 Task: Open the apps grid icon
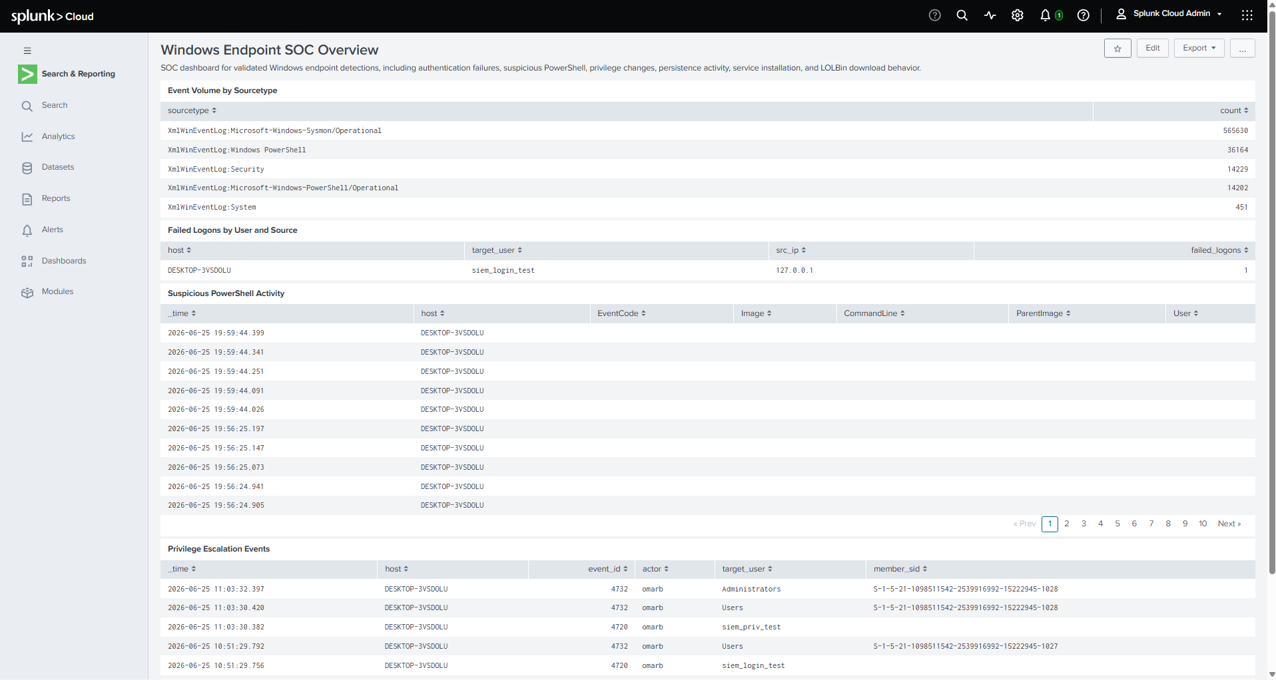[x=1247, y=15]
